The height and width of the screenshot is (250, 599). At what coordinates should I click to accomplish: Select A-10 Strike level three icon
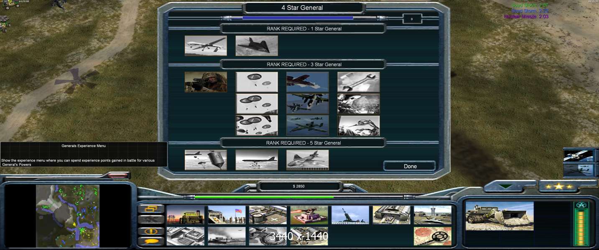coord(308,125)
